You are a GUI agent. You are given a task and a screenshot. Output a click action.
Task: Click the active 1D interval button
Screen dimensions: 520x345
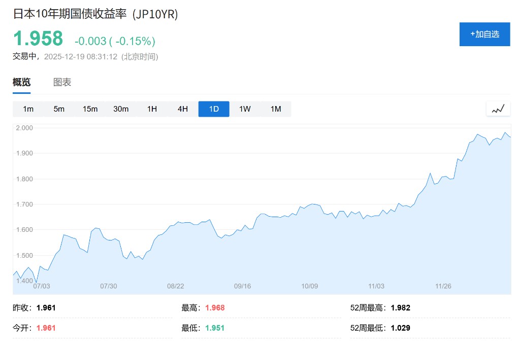(x=214, y=109)
